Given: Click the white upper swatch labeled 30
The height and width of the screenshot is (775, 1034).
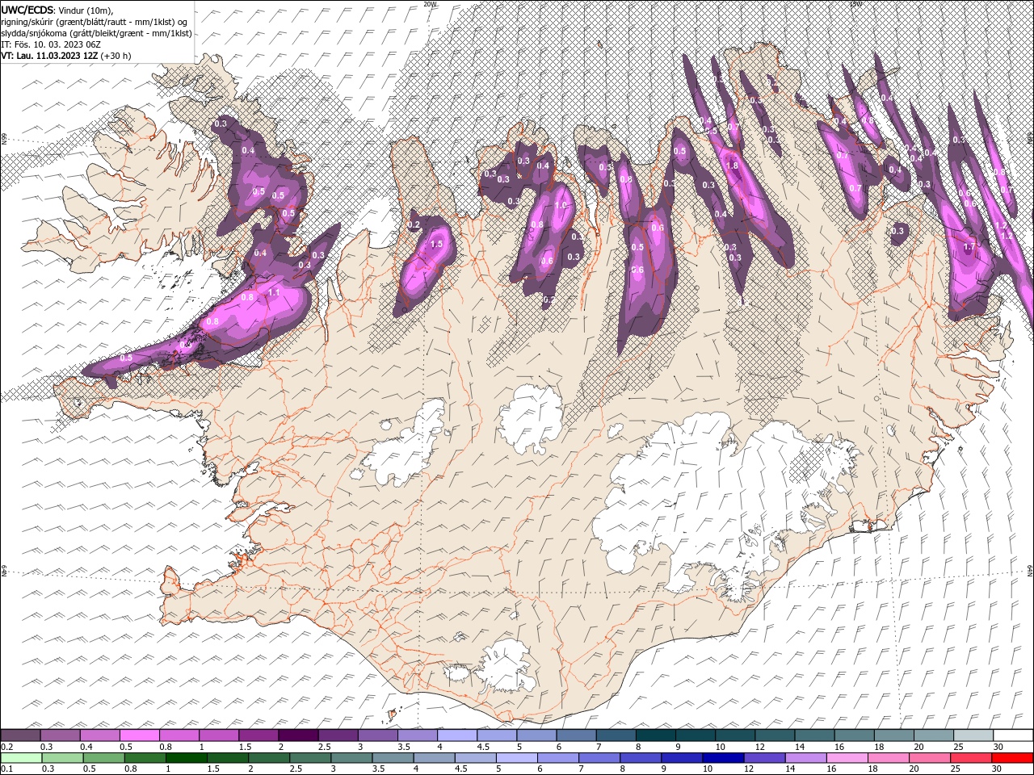Looking at the screenshot, I should tap(1012, 735).
